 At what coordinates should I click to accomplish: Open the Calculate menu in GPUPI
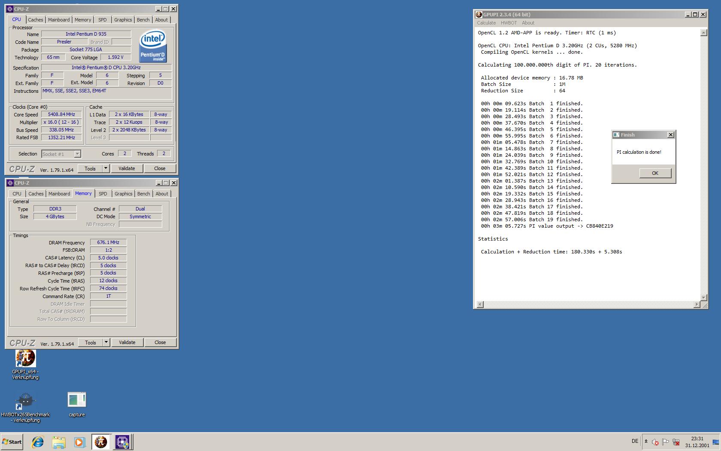point(486,23)
